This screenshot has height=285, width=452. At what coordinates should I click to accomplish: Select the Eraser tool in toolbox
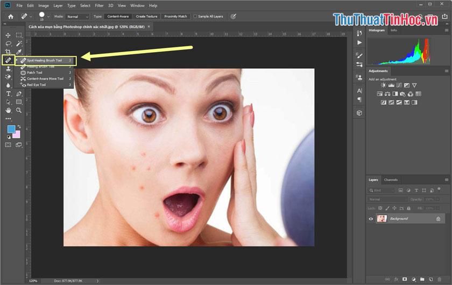pos(8,77)
